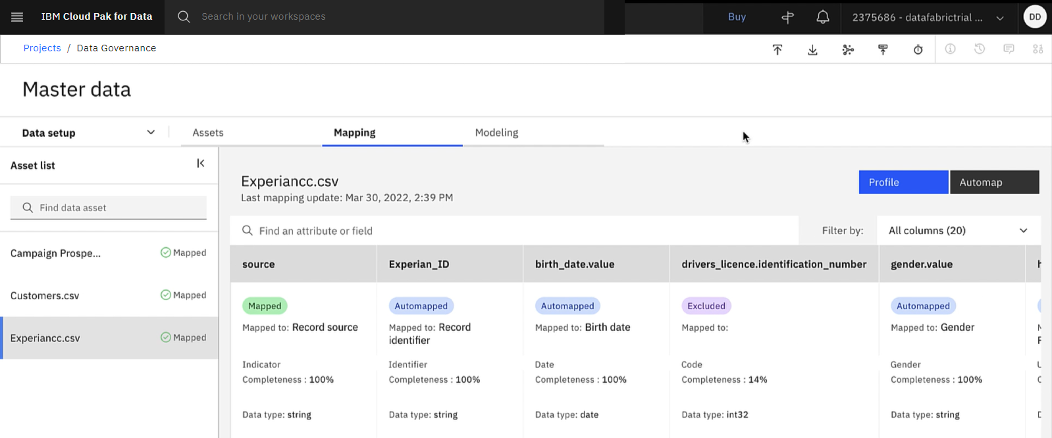Select Experiancc.csv in asset list
The width and height of the screenshot is (1052, 438).
click(x=109, y=338)
